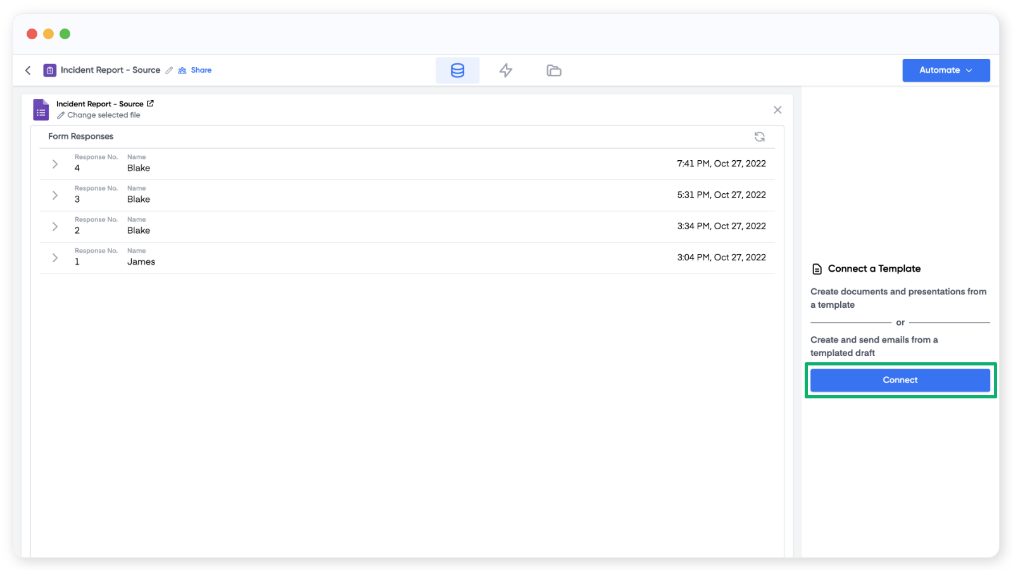Click the back arrow icon
The height and width of the screenshot is (570, 1013).
[x=28, y=70]
